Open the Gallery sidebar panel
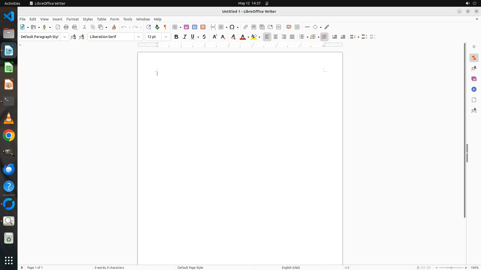 click(x=474, y=79)
